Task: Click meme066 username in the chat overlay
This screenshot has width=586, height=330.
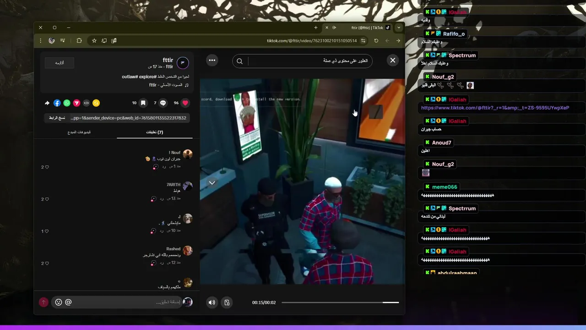Action: (x=445, y=187)
